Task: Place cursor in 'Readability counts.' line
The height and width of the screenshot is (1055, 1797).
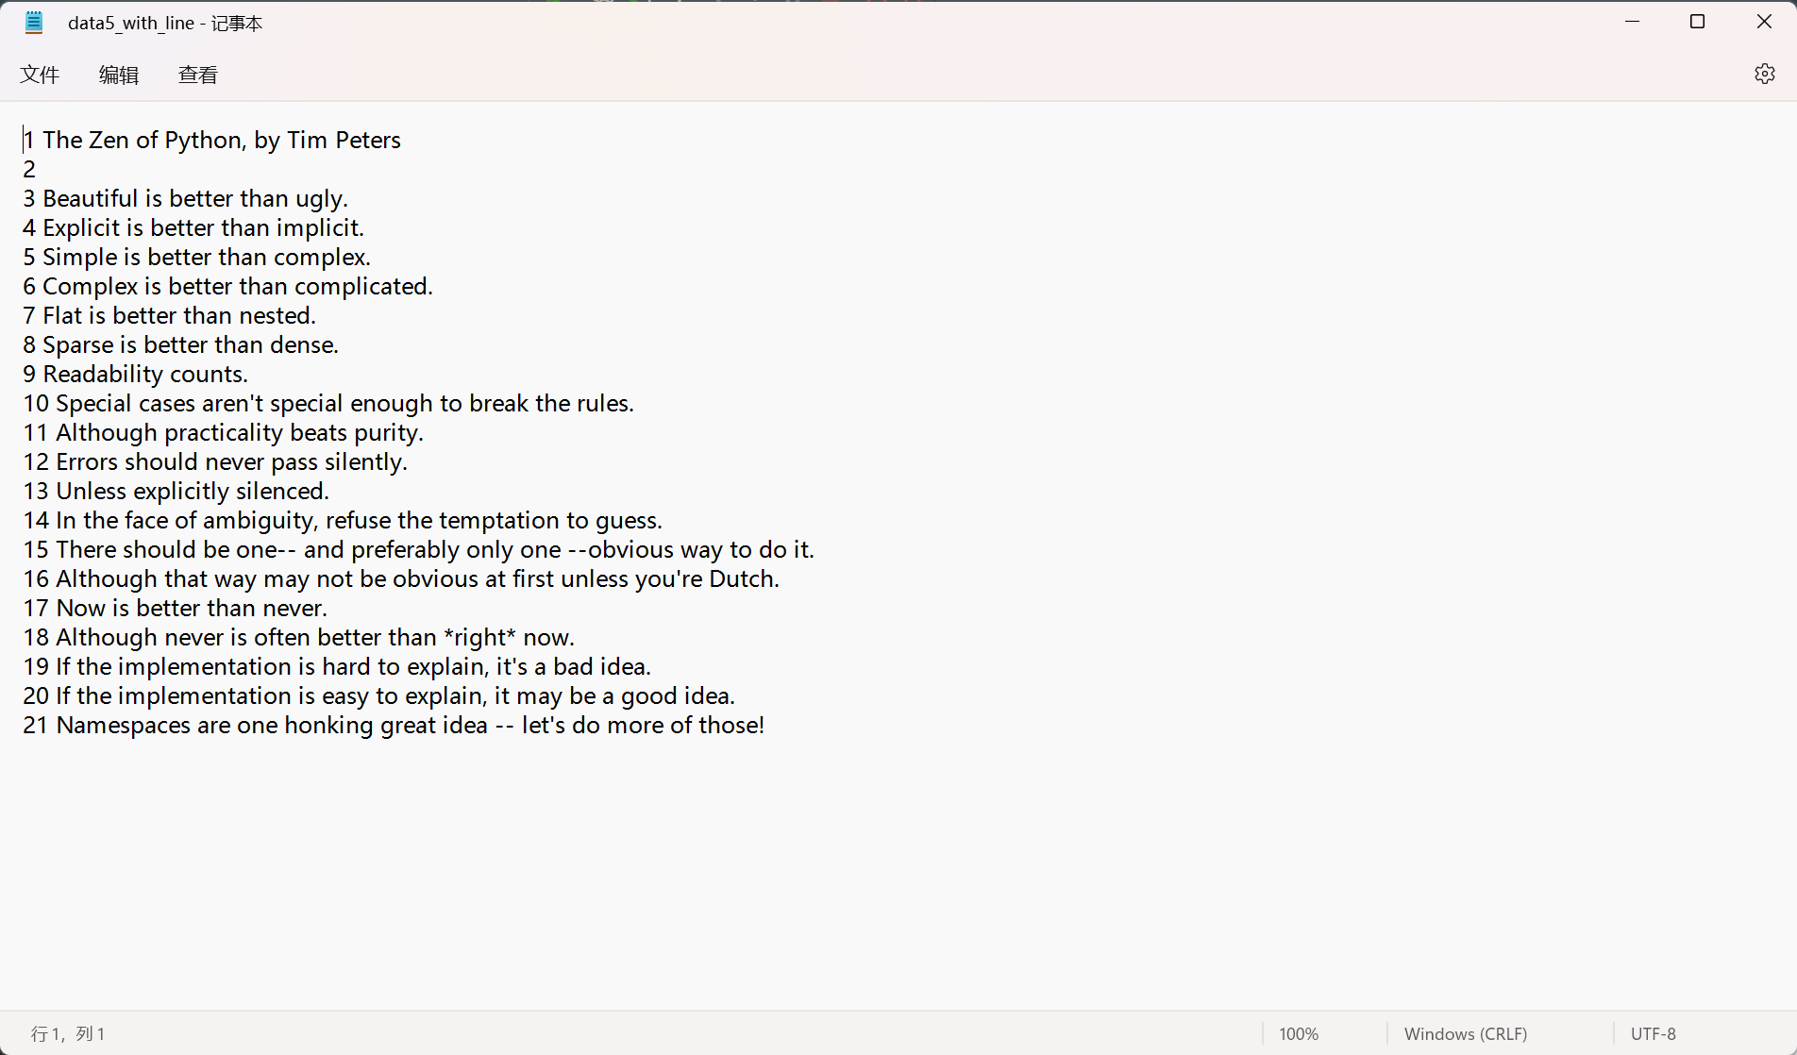Action: coord(145,375)
